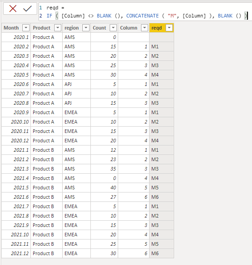Select Count value 0 in row 2021.4
The image size is (252, 265).
pyautogui.click(x=104, y=178)
